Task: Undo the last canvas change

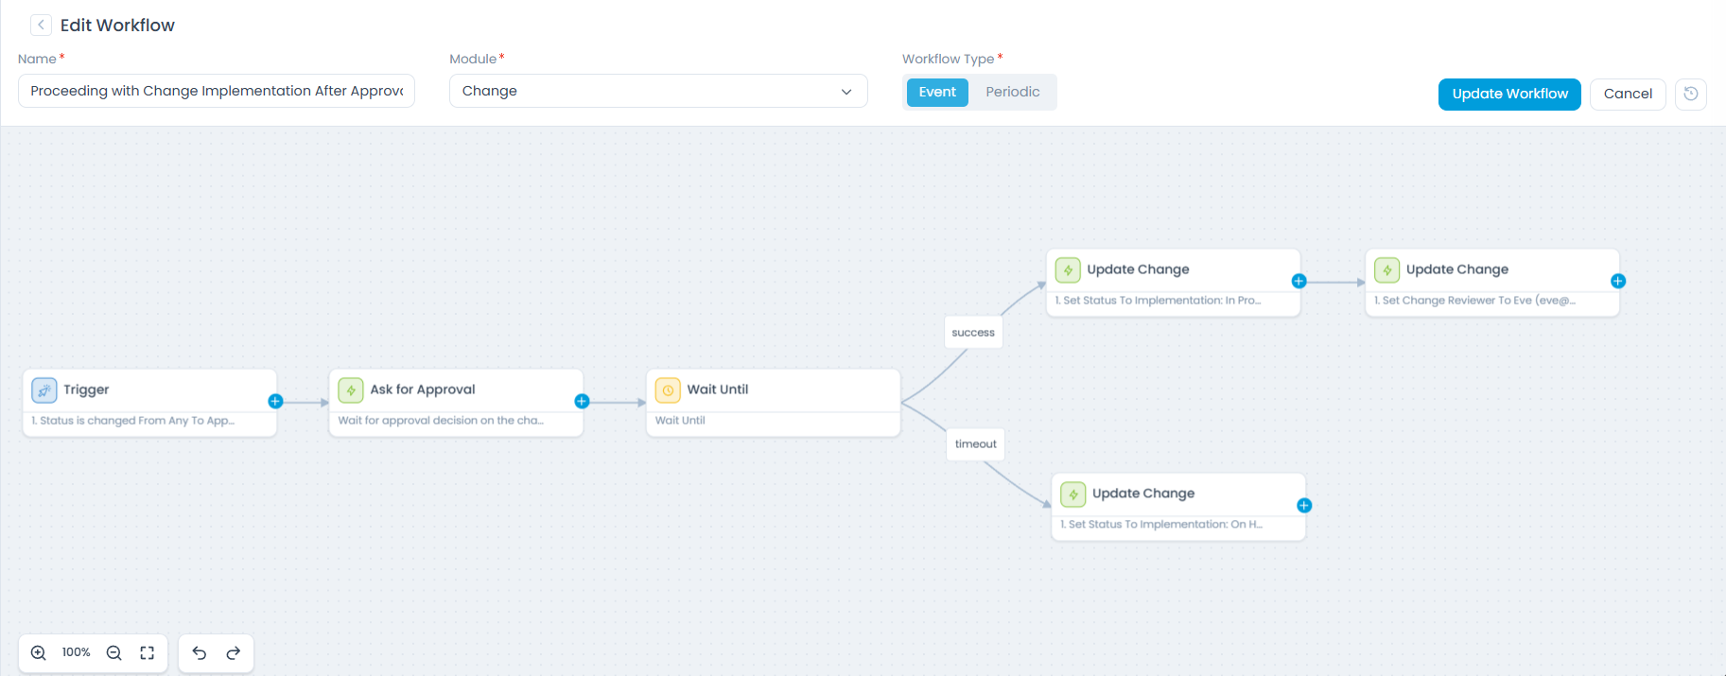Action: (200, 653)
